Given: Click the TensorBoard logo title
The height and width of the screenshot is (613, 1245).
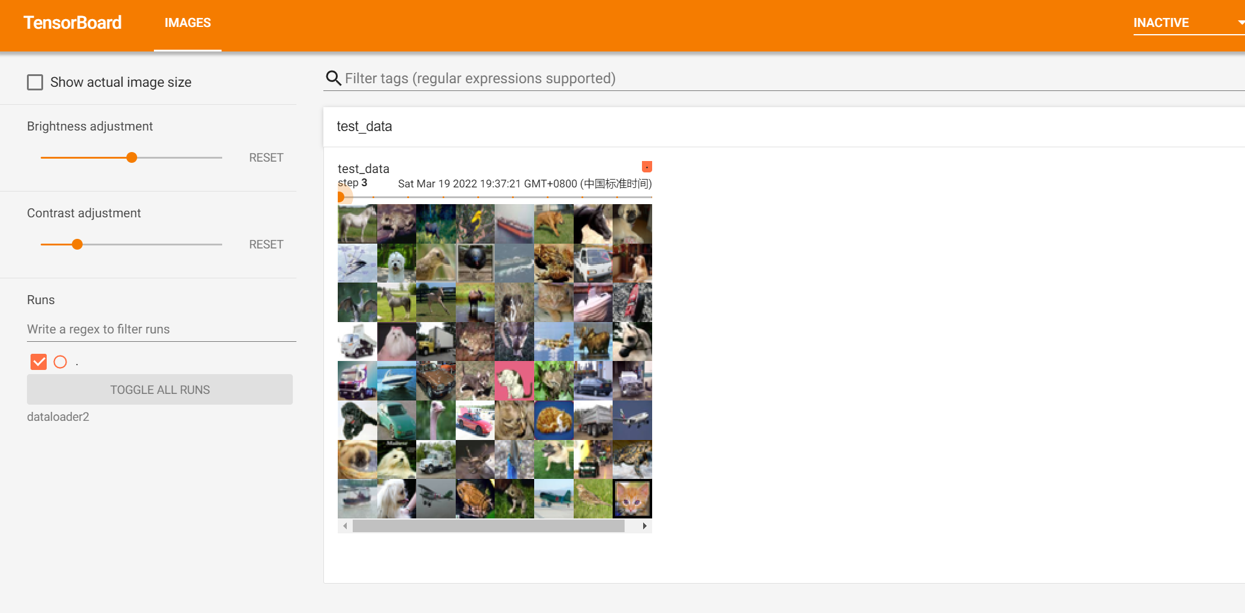Looking at the screenshot, I should (72, 23).
